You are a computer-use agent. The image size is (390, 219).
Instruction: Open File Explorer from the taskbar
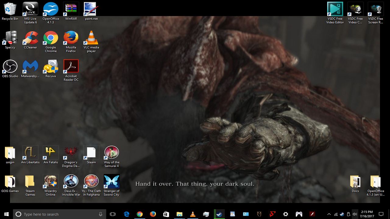coord(179,214)
